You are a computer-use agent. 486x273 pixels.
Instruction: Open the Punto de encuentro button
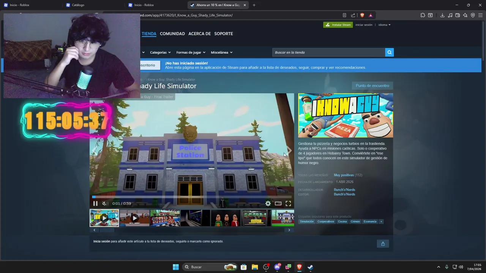(x=372, y=86)
